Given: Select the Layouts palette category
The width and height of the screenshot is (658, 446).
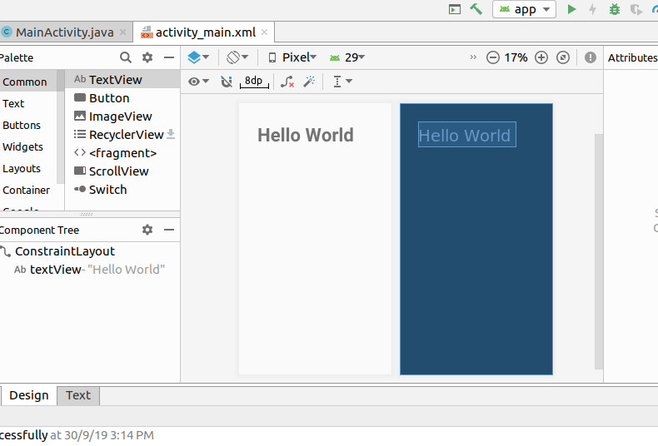Looking at the screenshot, I should (28, 169).
